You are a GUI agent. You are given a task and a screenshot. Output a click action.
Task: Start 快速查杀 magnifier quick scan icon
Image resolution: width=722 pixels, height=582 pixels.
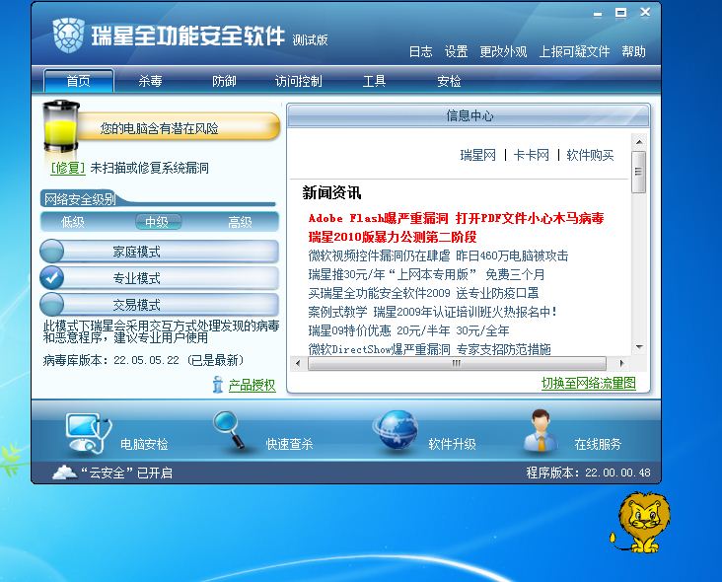click(x=229, y=429)
